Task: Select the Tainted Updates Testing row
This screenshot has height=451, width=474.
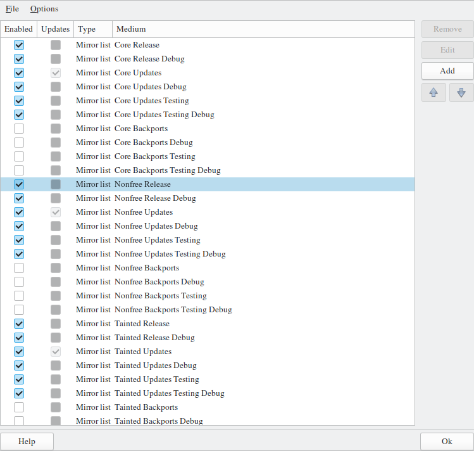Action: 208,379
